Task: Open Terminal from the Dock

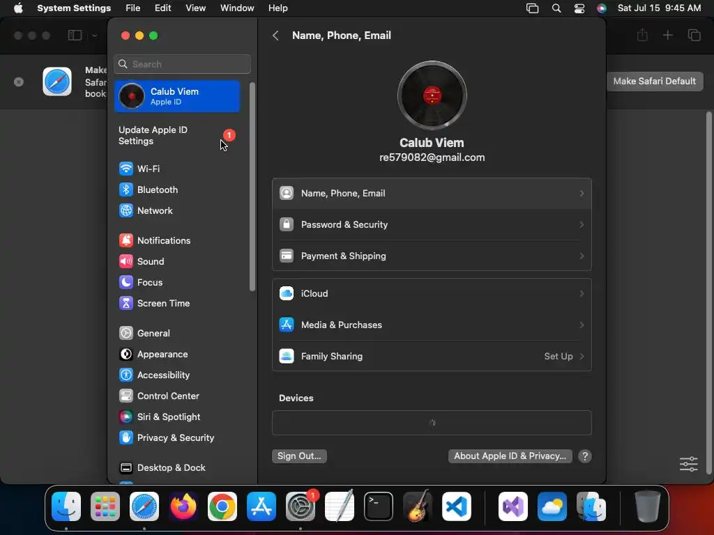Action: tap(379, 506)
